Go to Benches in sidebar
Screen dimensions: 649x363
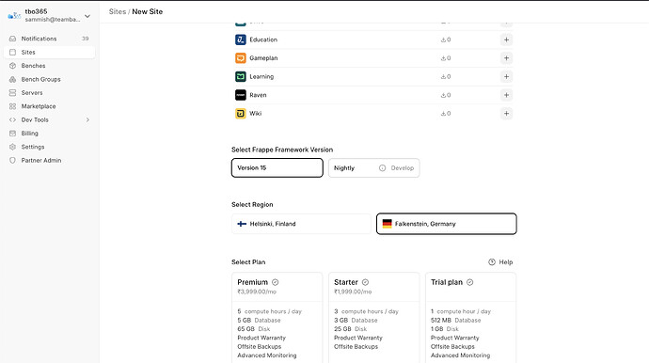coord(49,66)
